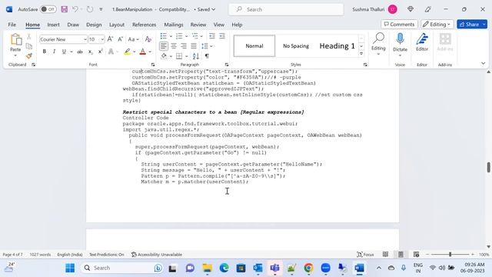The height and width of the screenshot is (277, 492).
Task: Apply the red font color
Action: pos(143,52)
